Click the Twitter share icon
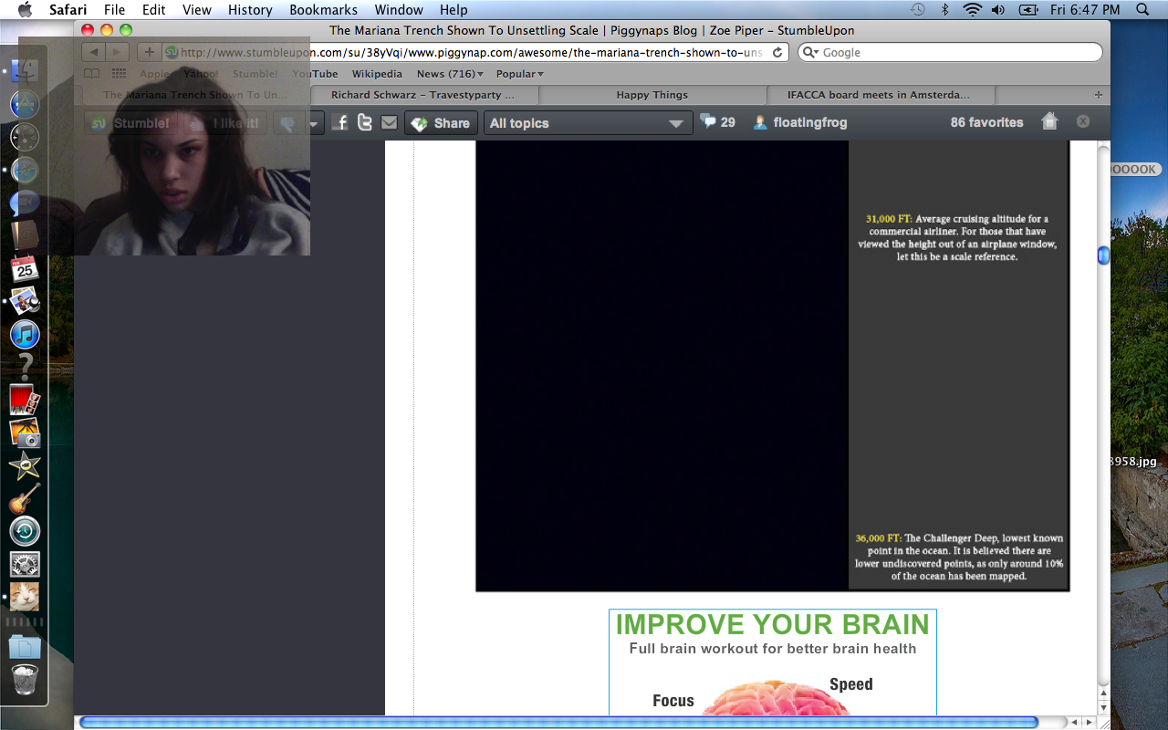Image resolution: width=1168 pixels, height=730 pixels. pyautogui.click(x=365, y=122)
